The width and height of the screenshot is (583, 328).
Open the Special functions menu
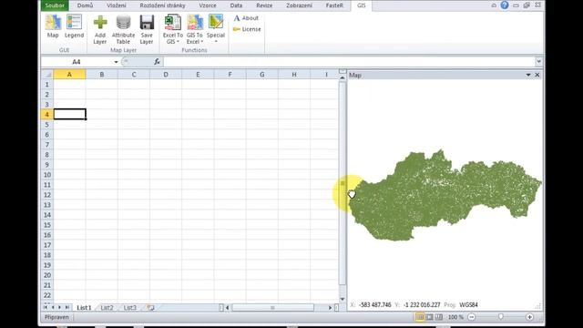216,29
